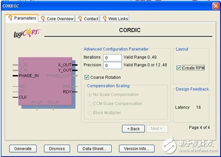The width and height of the screenshot is (221, 157).
Task: Close the CORDIC dialog window
Action: pos(216,6)
